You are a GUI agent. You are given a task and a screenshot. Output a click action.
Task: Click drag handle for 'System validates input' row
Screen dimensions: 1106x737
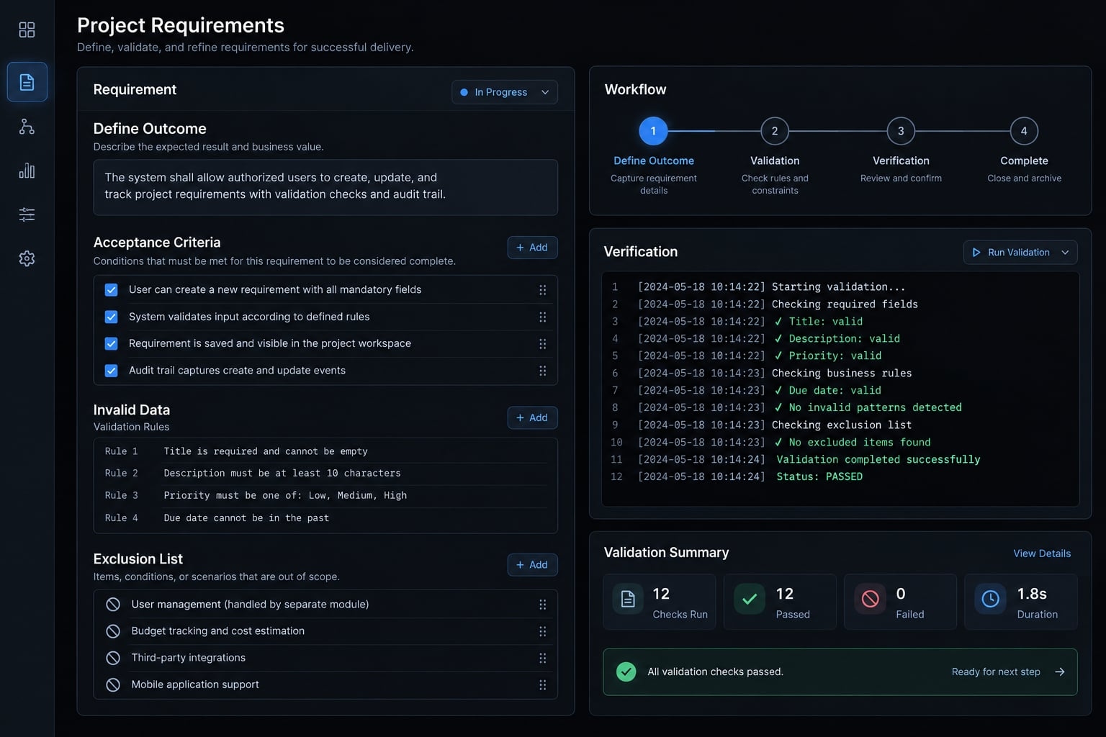[x=542, y=317]
